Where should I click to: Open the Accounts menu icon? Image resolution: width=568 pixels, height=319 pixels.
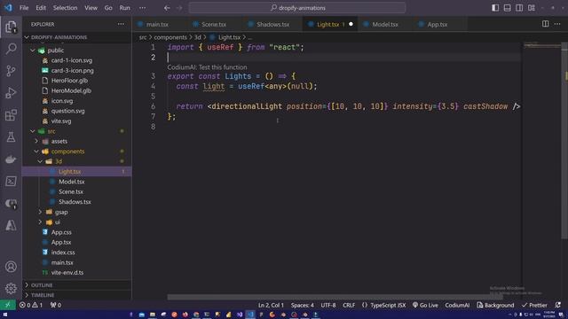pyautogui.click(x=11, y=267)
